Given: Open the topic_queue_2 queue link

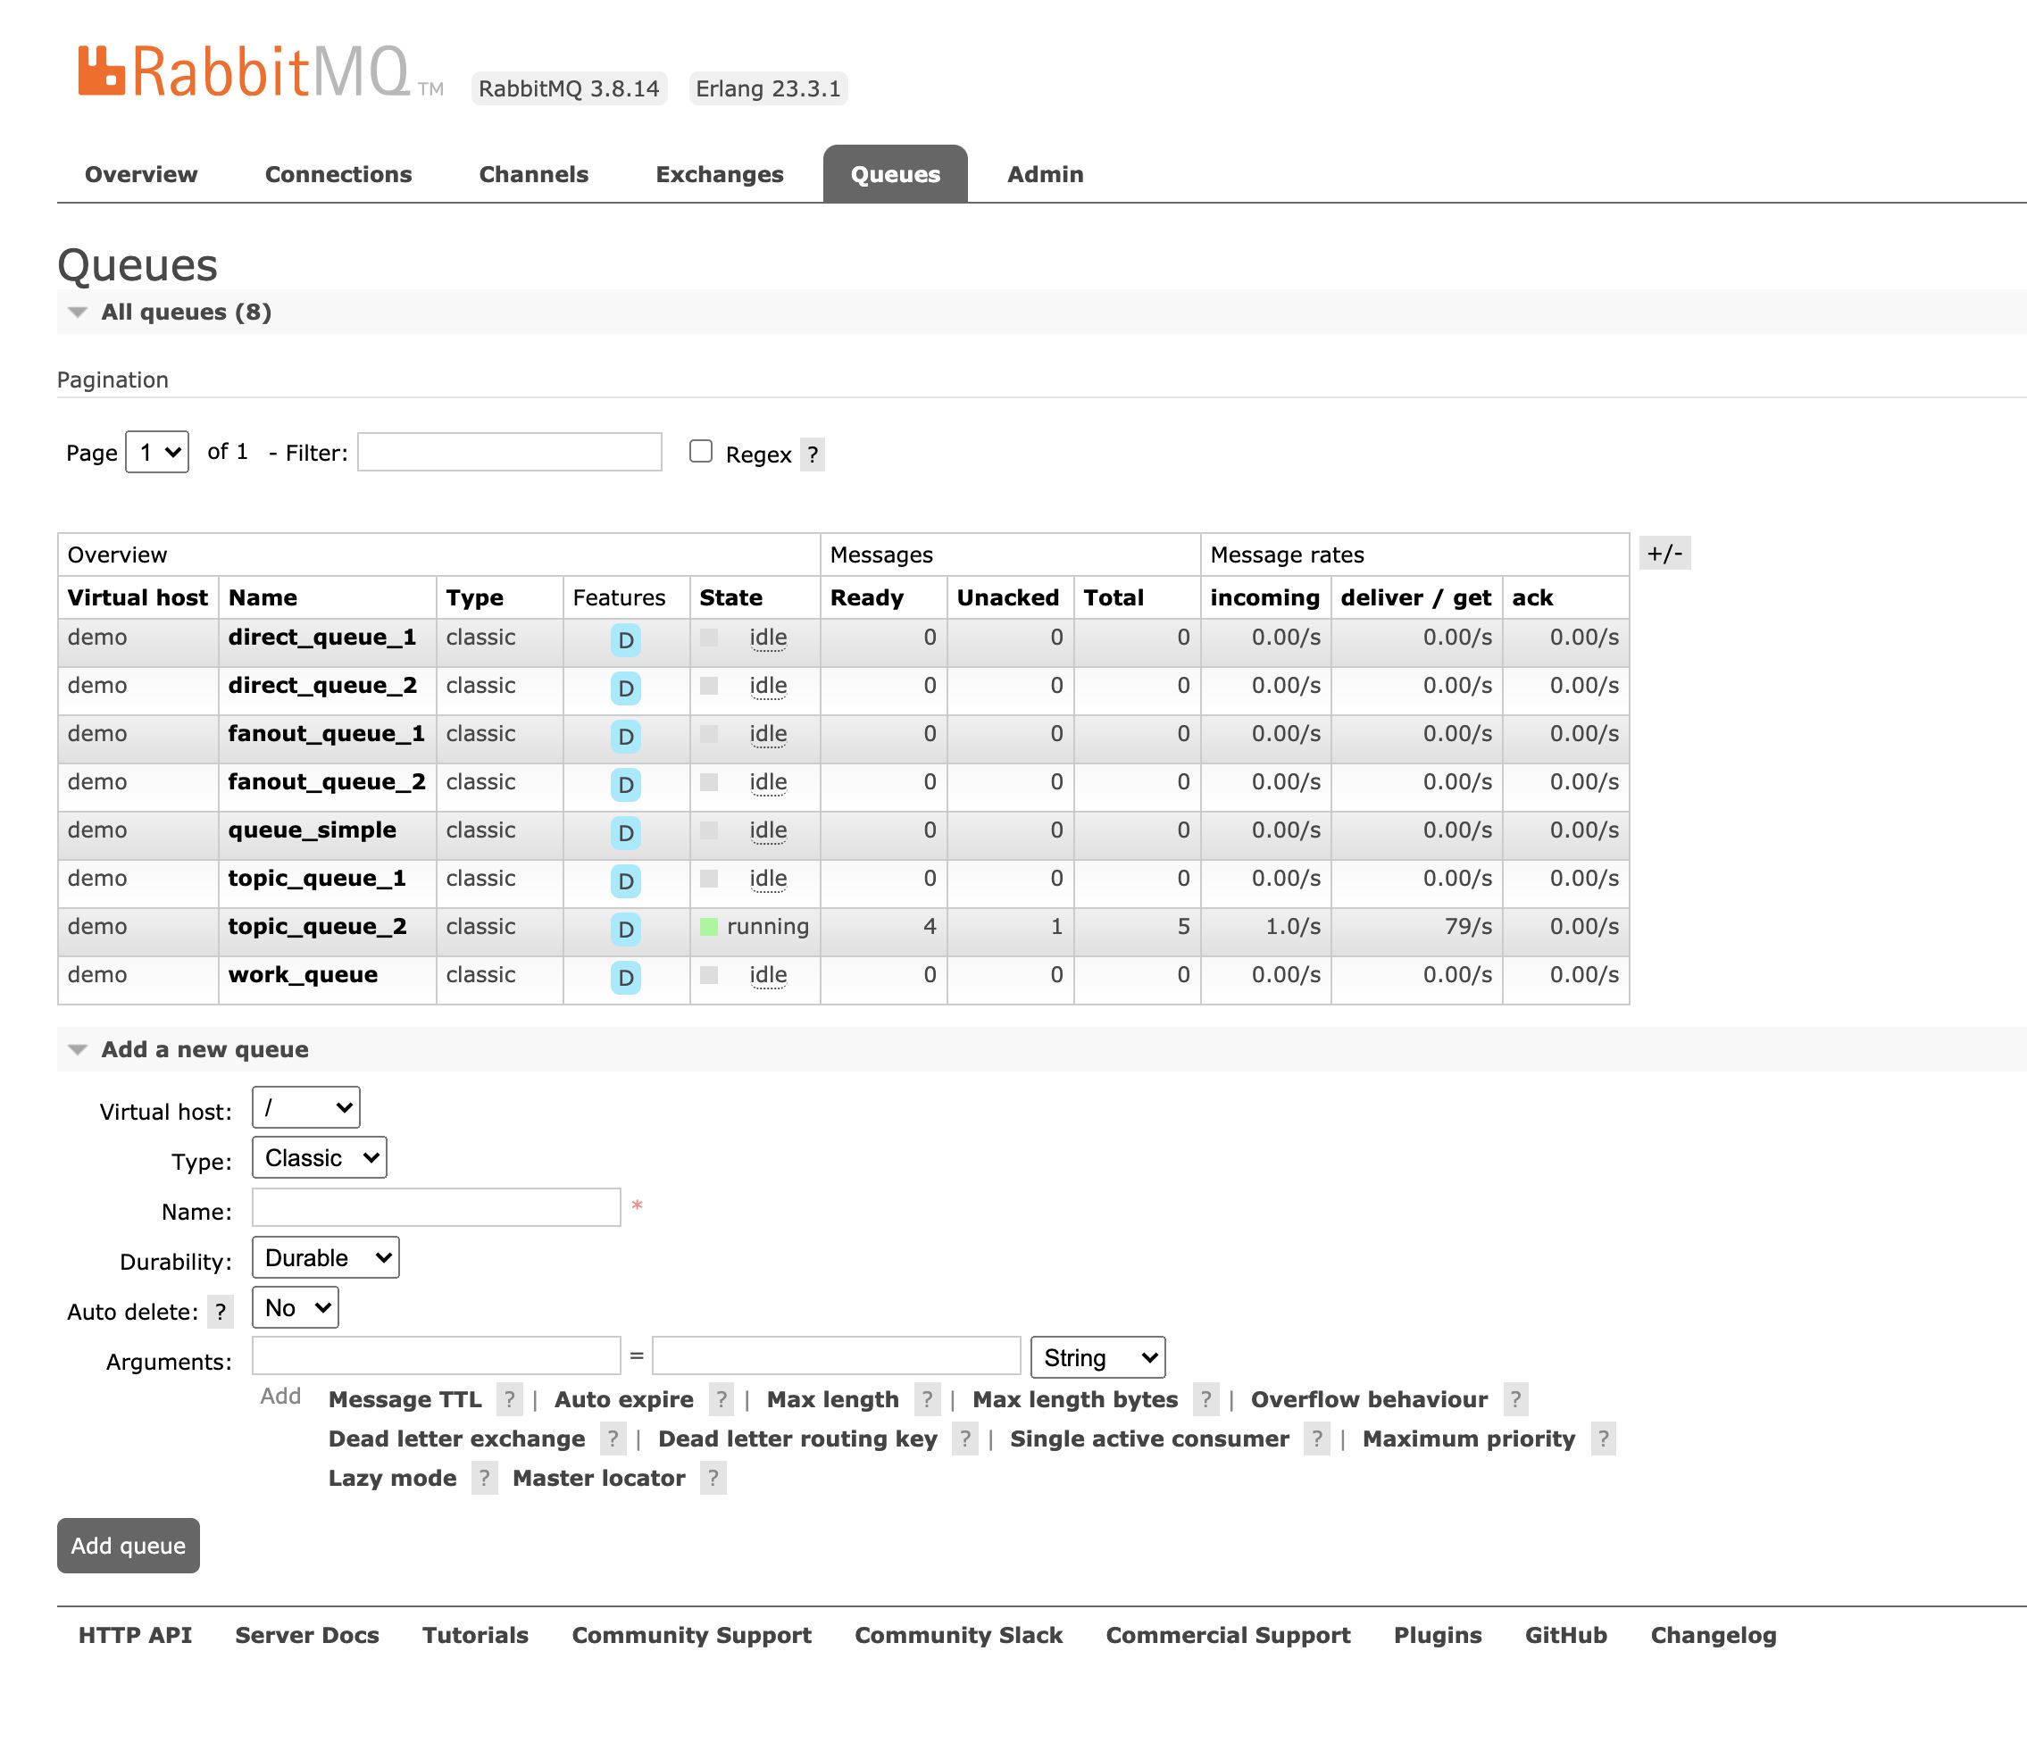Looking at the screenshot, I should (x=317, y=926).
